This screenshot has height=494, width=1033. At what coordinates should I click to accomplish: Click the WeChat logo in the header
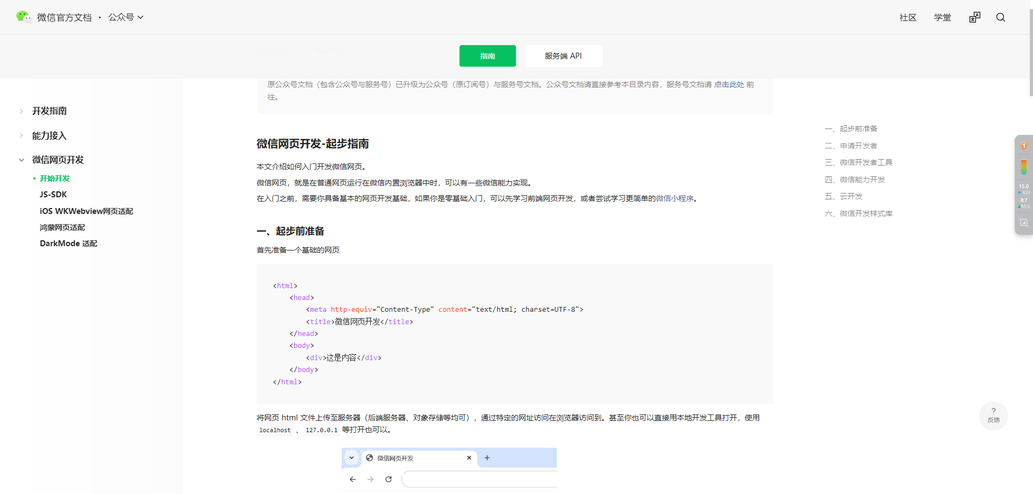coord(24,17)
